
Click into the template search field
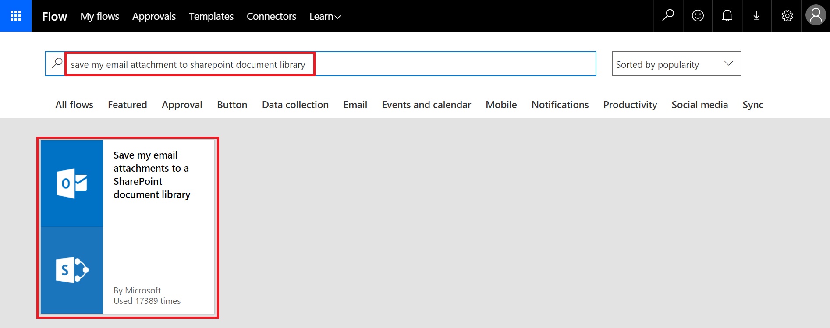[320, 64]
